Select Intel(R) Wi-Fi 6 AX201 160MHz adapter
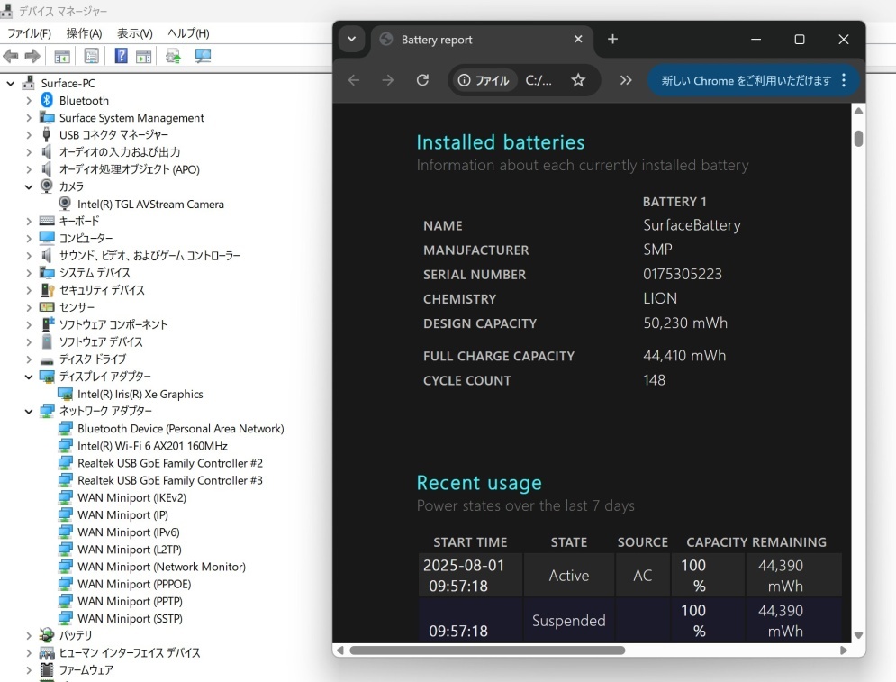 pyautogui.click(x=152, y=446)
